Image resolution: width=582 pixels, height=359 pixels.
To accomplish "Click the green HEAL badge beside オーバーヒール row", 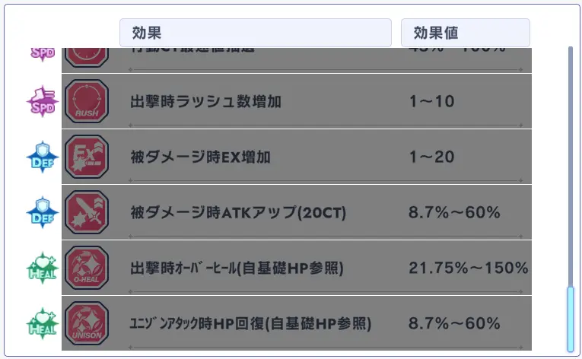I will pyautogui.click(x=43, y=268).
